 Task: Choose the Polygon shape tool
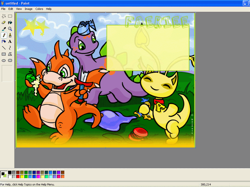click(10, 54)
